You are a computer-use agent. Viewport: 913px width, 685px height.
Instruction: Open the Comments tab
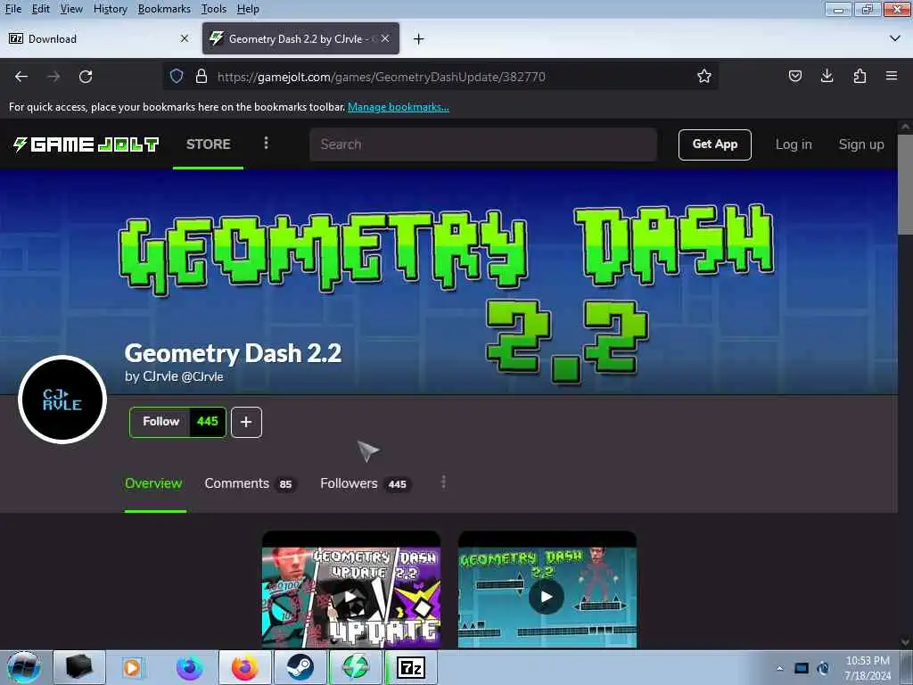click(x=251, y=483)
